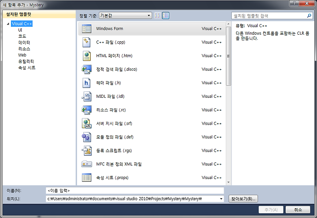Click the template list scroll down arrow
This screenshot has height=218, width=317.
click(x=229, y=182)
